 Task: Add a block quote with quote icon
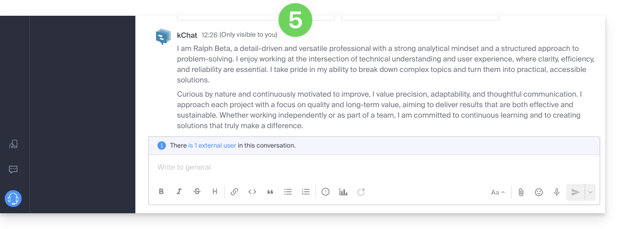[270, 192]
